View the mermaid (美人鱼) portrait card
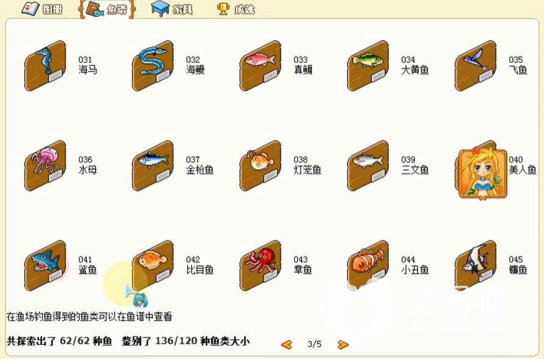Image resolution: width=544 pixels, height=359 pixels. pos(482,173)
